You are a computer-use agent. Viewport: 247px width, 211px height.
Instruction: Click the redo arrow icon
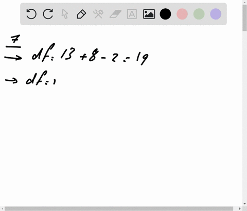(x=48, y=14)
